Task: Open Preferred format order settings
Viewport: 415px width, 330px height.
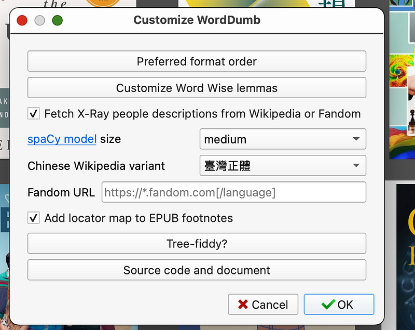Action: click(197, 61)
